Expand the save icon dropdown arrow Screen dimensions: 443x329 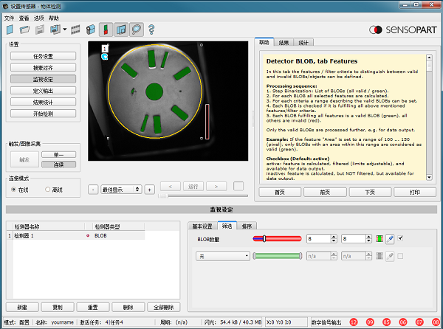pyautogui.click(x=65, y=30)
